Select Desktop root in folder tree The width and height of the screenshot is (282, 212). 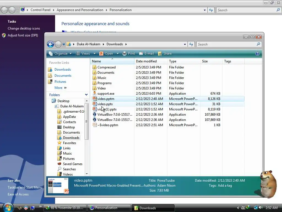coord(63,101)
